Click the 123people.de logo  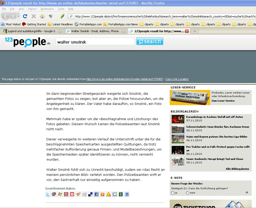27,41
